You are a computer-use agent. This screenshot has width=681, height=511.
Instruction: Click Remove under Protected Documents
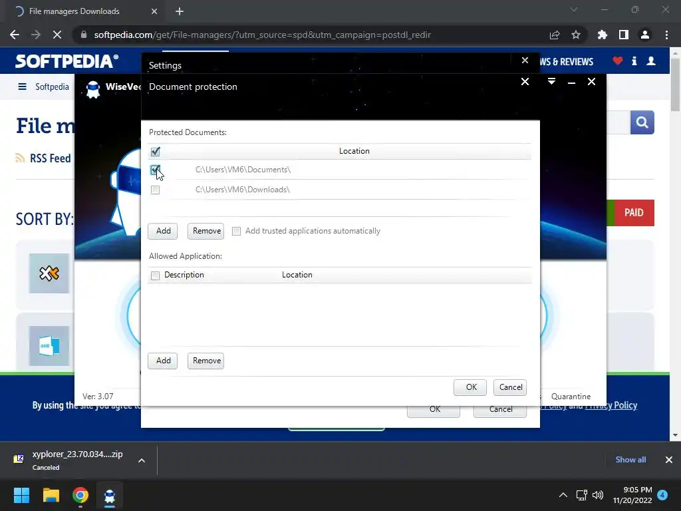pyautogui.click(x=206, y=231)
